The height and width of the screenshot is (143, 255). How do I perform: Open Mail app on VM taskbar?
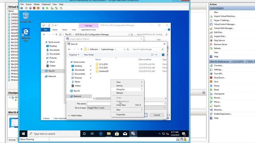(x=125, y=134)
